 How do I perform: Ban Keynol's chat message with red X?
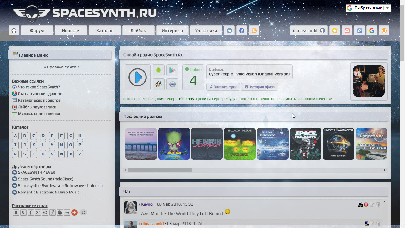coord(366,205)
